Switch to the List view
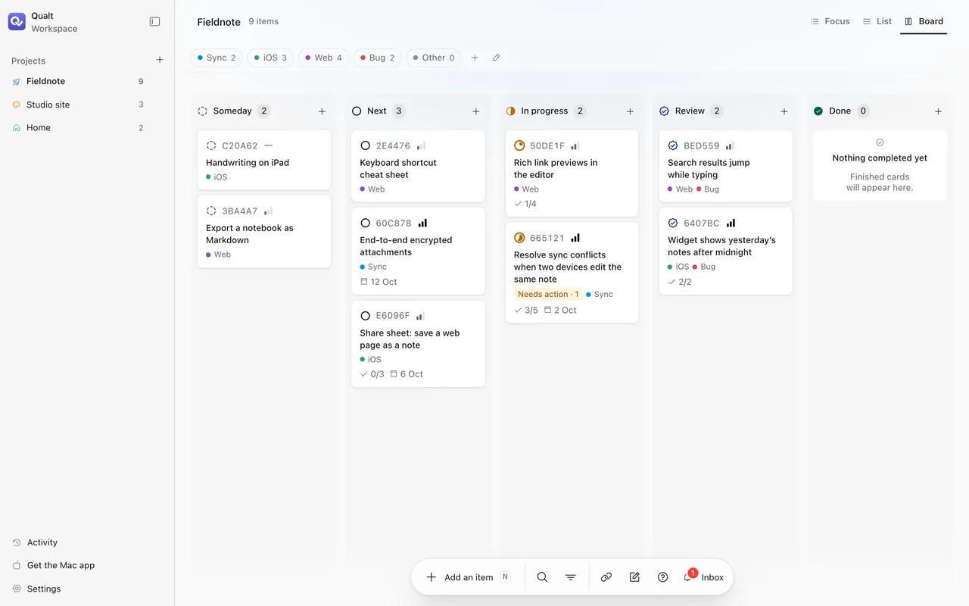The image size is (969, 606). pos(877,21)
